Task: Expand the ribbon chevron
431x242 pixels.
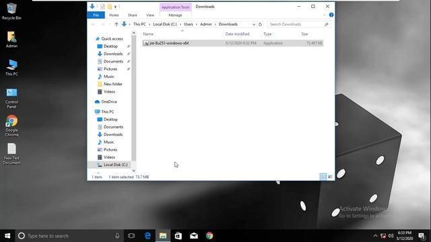Action: 325,15
